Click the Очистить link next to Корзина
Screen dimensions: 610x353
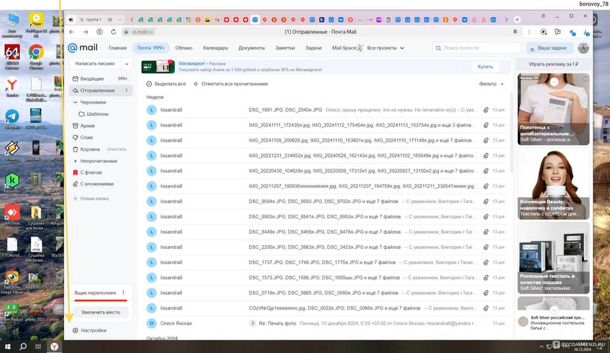coord(117,149)
